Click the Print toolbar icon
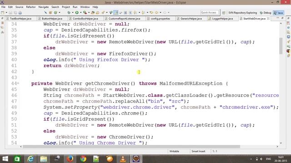291x163 pixels. (20, 13)
